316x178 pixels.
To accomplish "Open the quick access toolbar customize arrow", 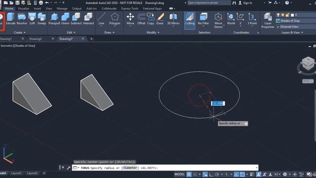I will (x=64, y=2).
